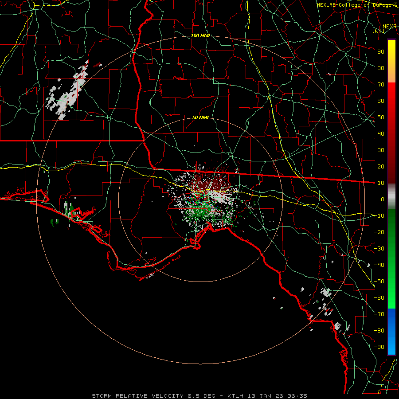This screenshot has height=399, width=399.
Task: Click the 70 value on the velocity scale
Action: tap(381, 85)
